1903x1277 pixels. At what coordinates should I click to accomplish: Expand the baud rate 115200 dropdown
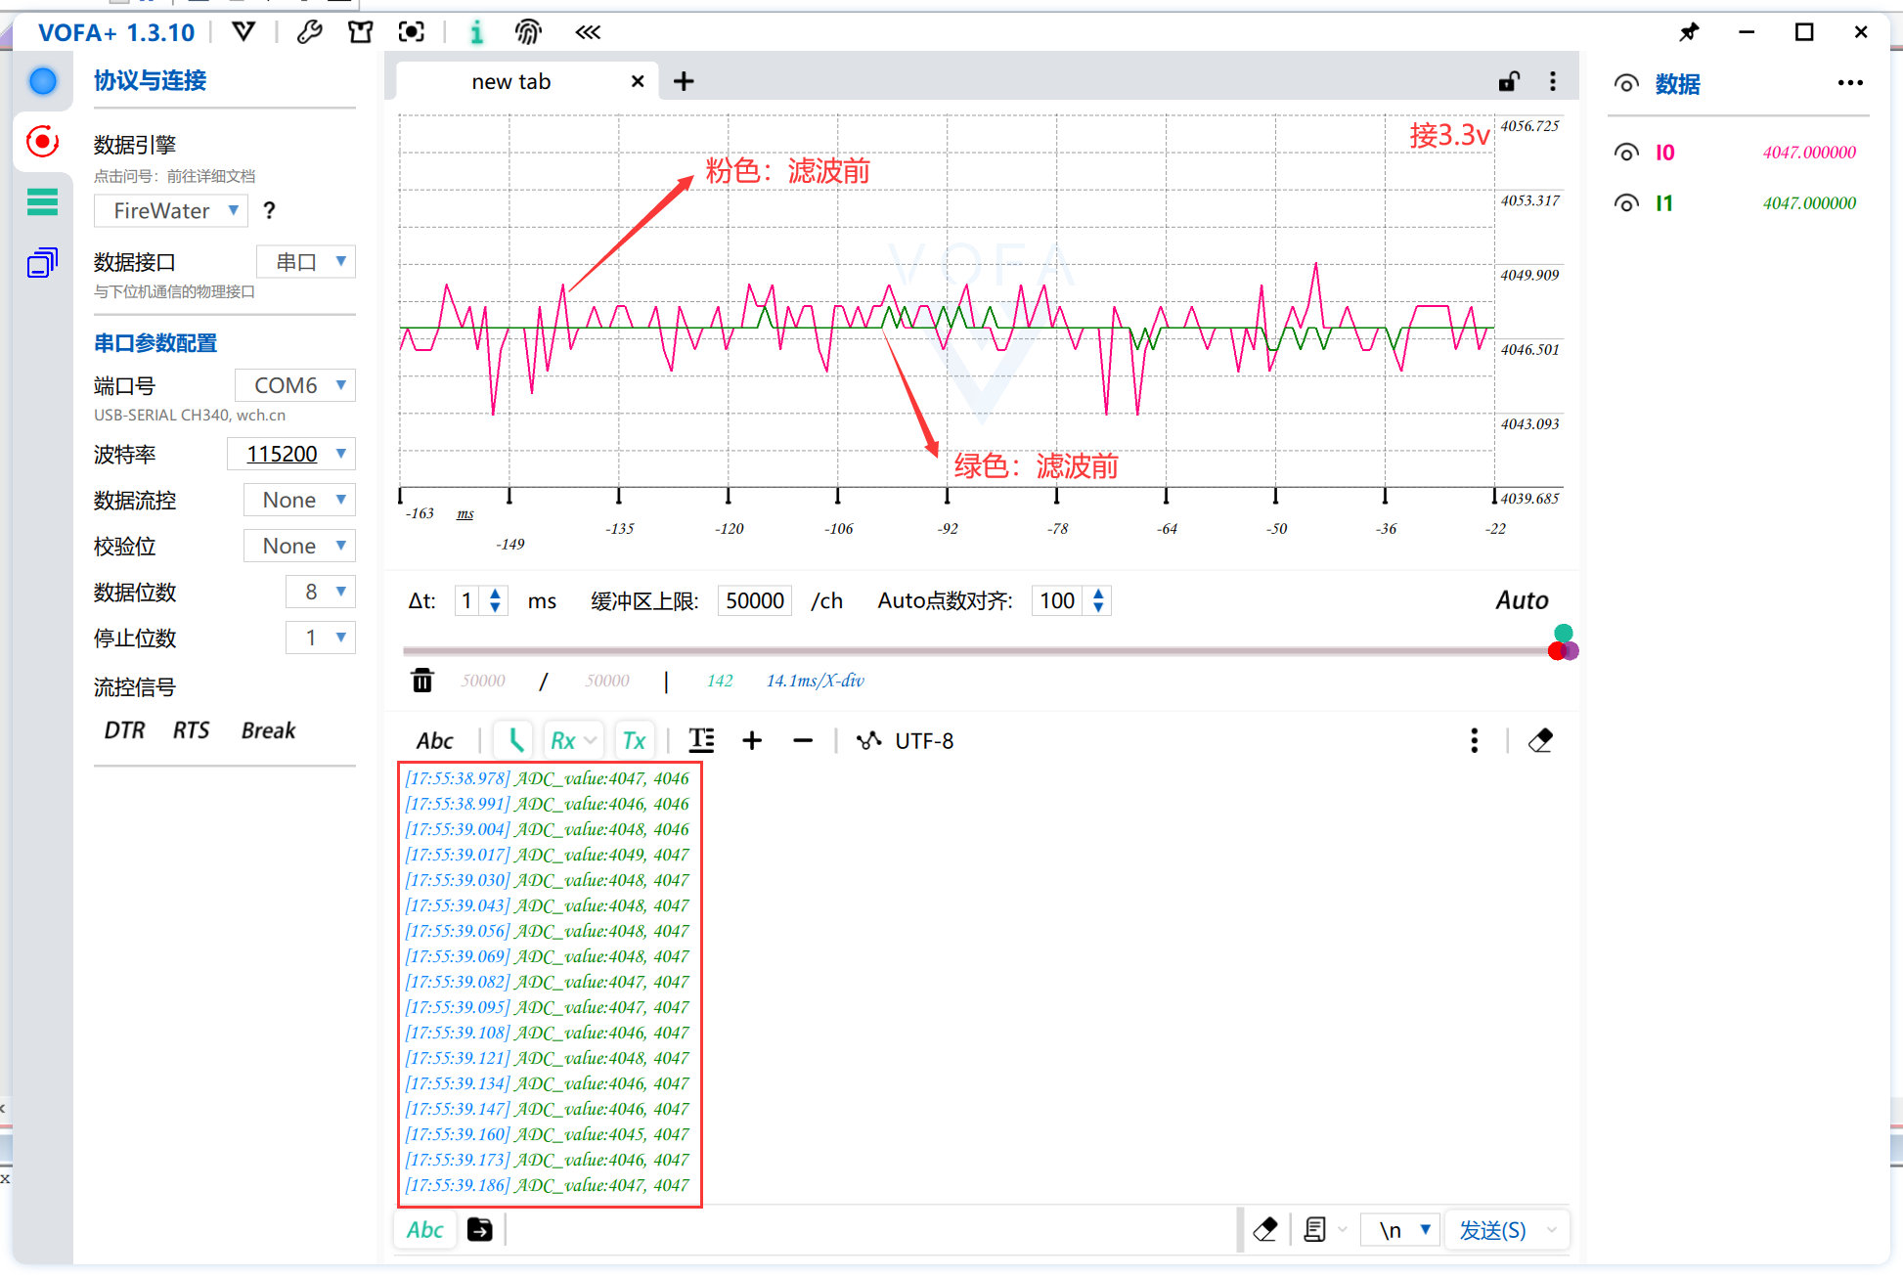pyautogui.click(x=340, y=455)
